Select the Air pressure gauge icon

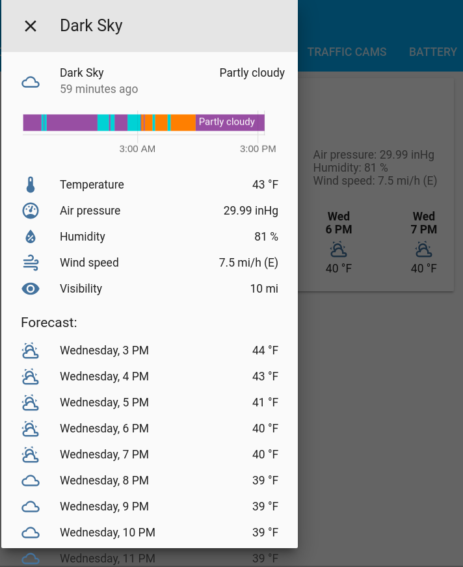29,211
